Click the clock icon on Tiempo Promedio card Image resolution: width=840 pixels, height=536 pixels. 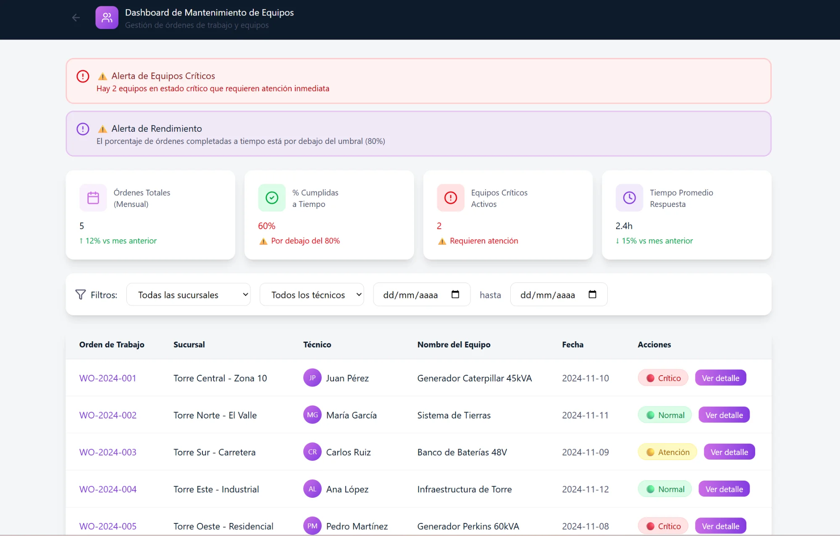click(629, 198)
